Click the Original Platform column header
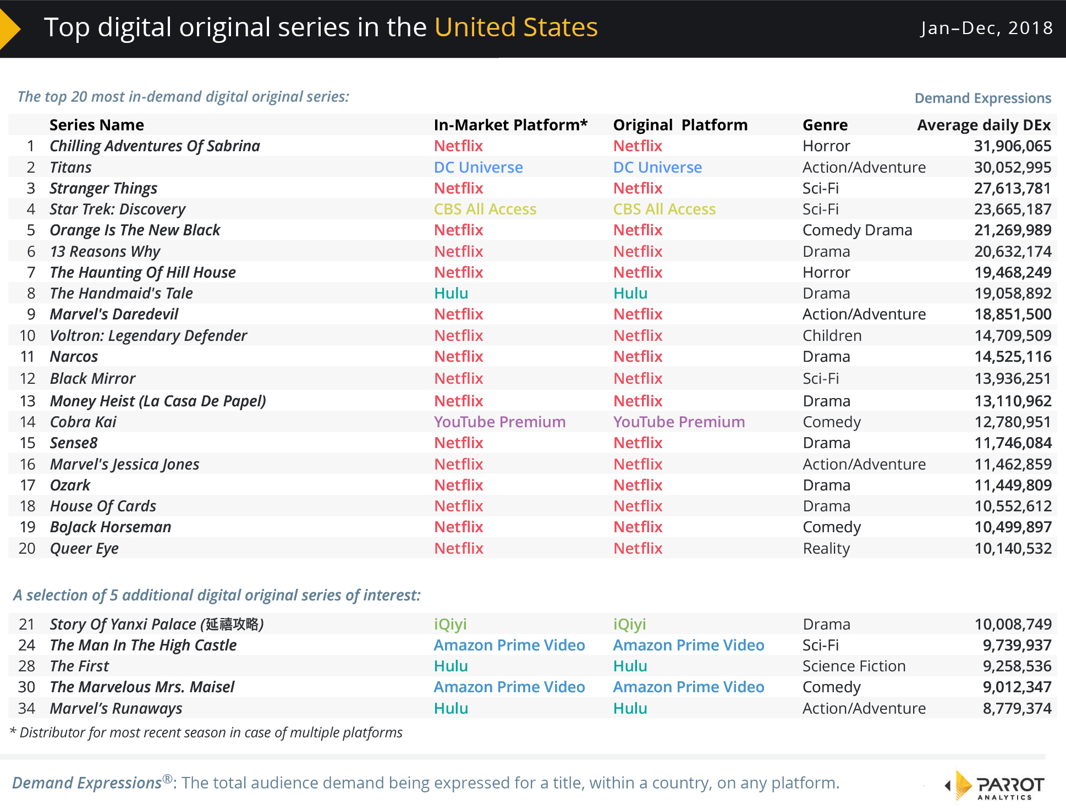The height and width of the screenshot is (811, 1066). pos(680,125)
